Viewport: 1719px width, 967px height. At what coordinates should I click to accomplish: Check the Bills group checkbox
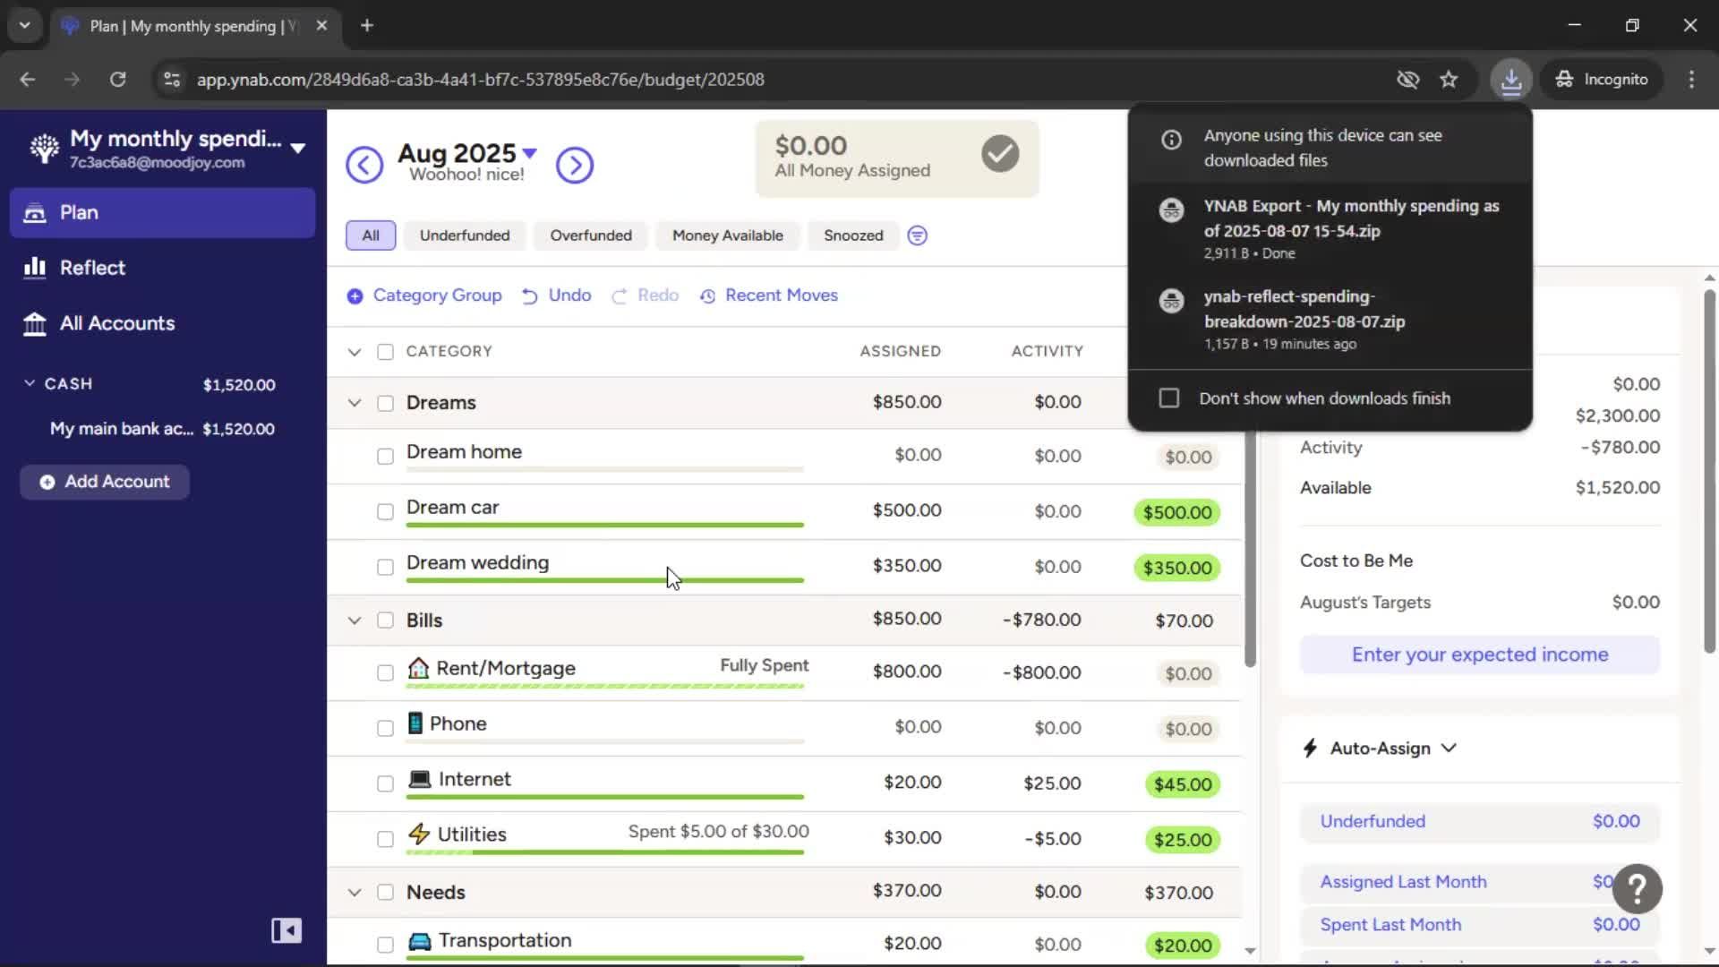pos(385,620)
